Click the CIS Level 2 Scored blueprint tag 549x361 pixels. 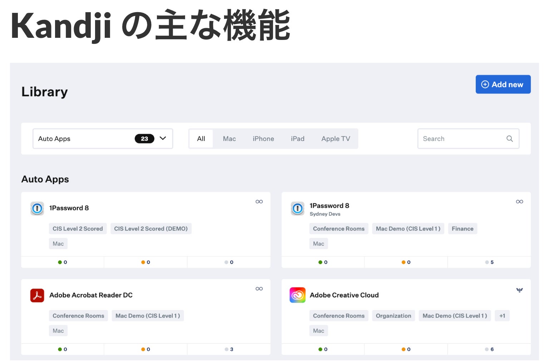(x=78, y=229)
